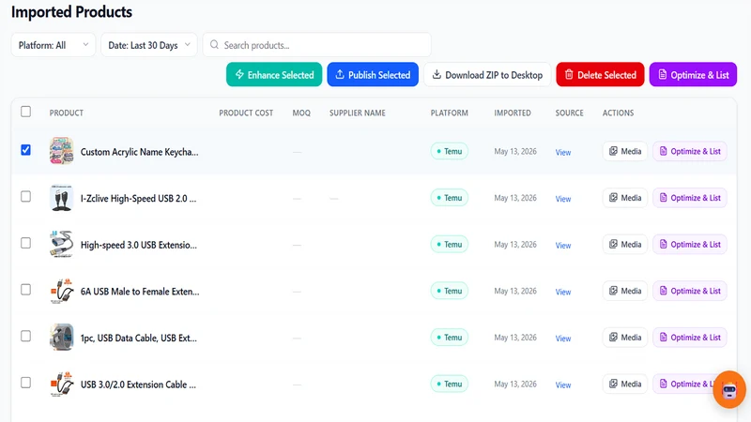Open Media for Custom Acrylic Name Keychain
The width and height of the screenshot is (751, 422).
coord(625,151)
